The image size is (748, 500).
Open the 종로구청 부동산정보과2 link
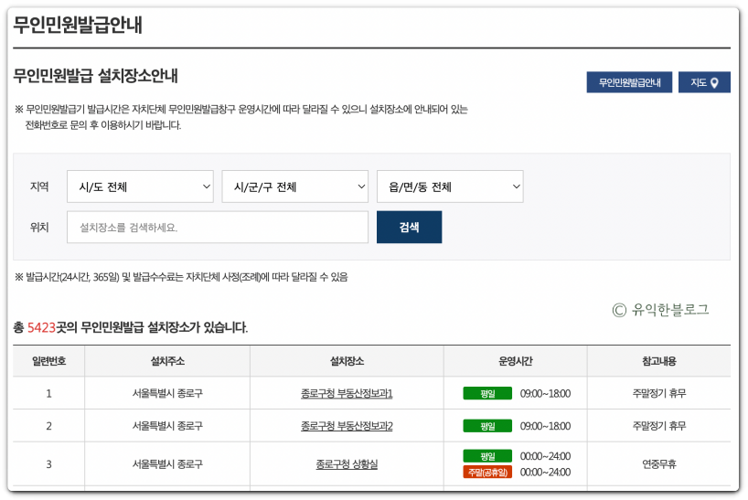[x=347, y=426]
